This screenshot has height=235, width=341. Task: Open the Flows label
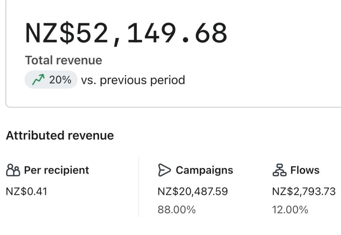click(x=305, y=170)
